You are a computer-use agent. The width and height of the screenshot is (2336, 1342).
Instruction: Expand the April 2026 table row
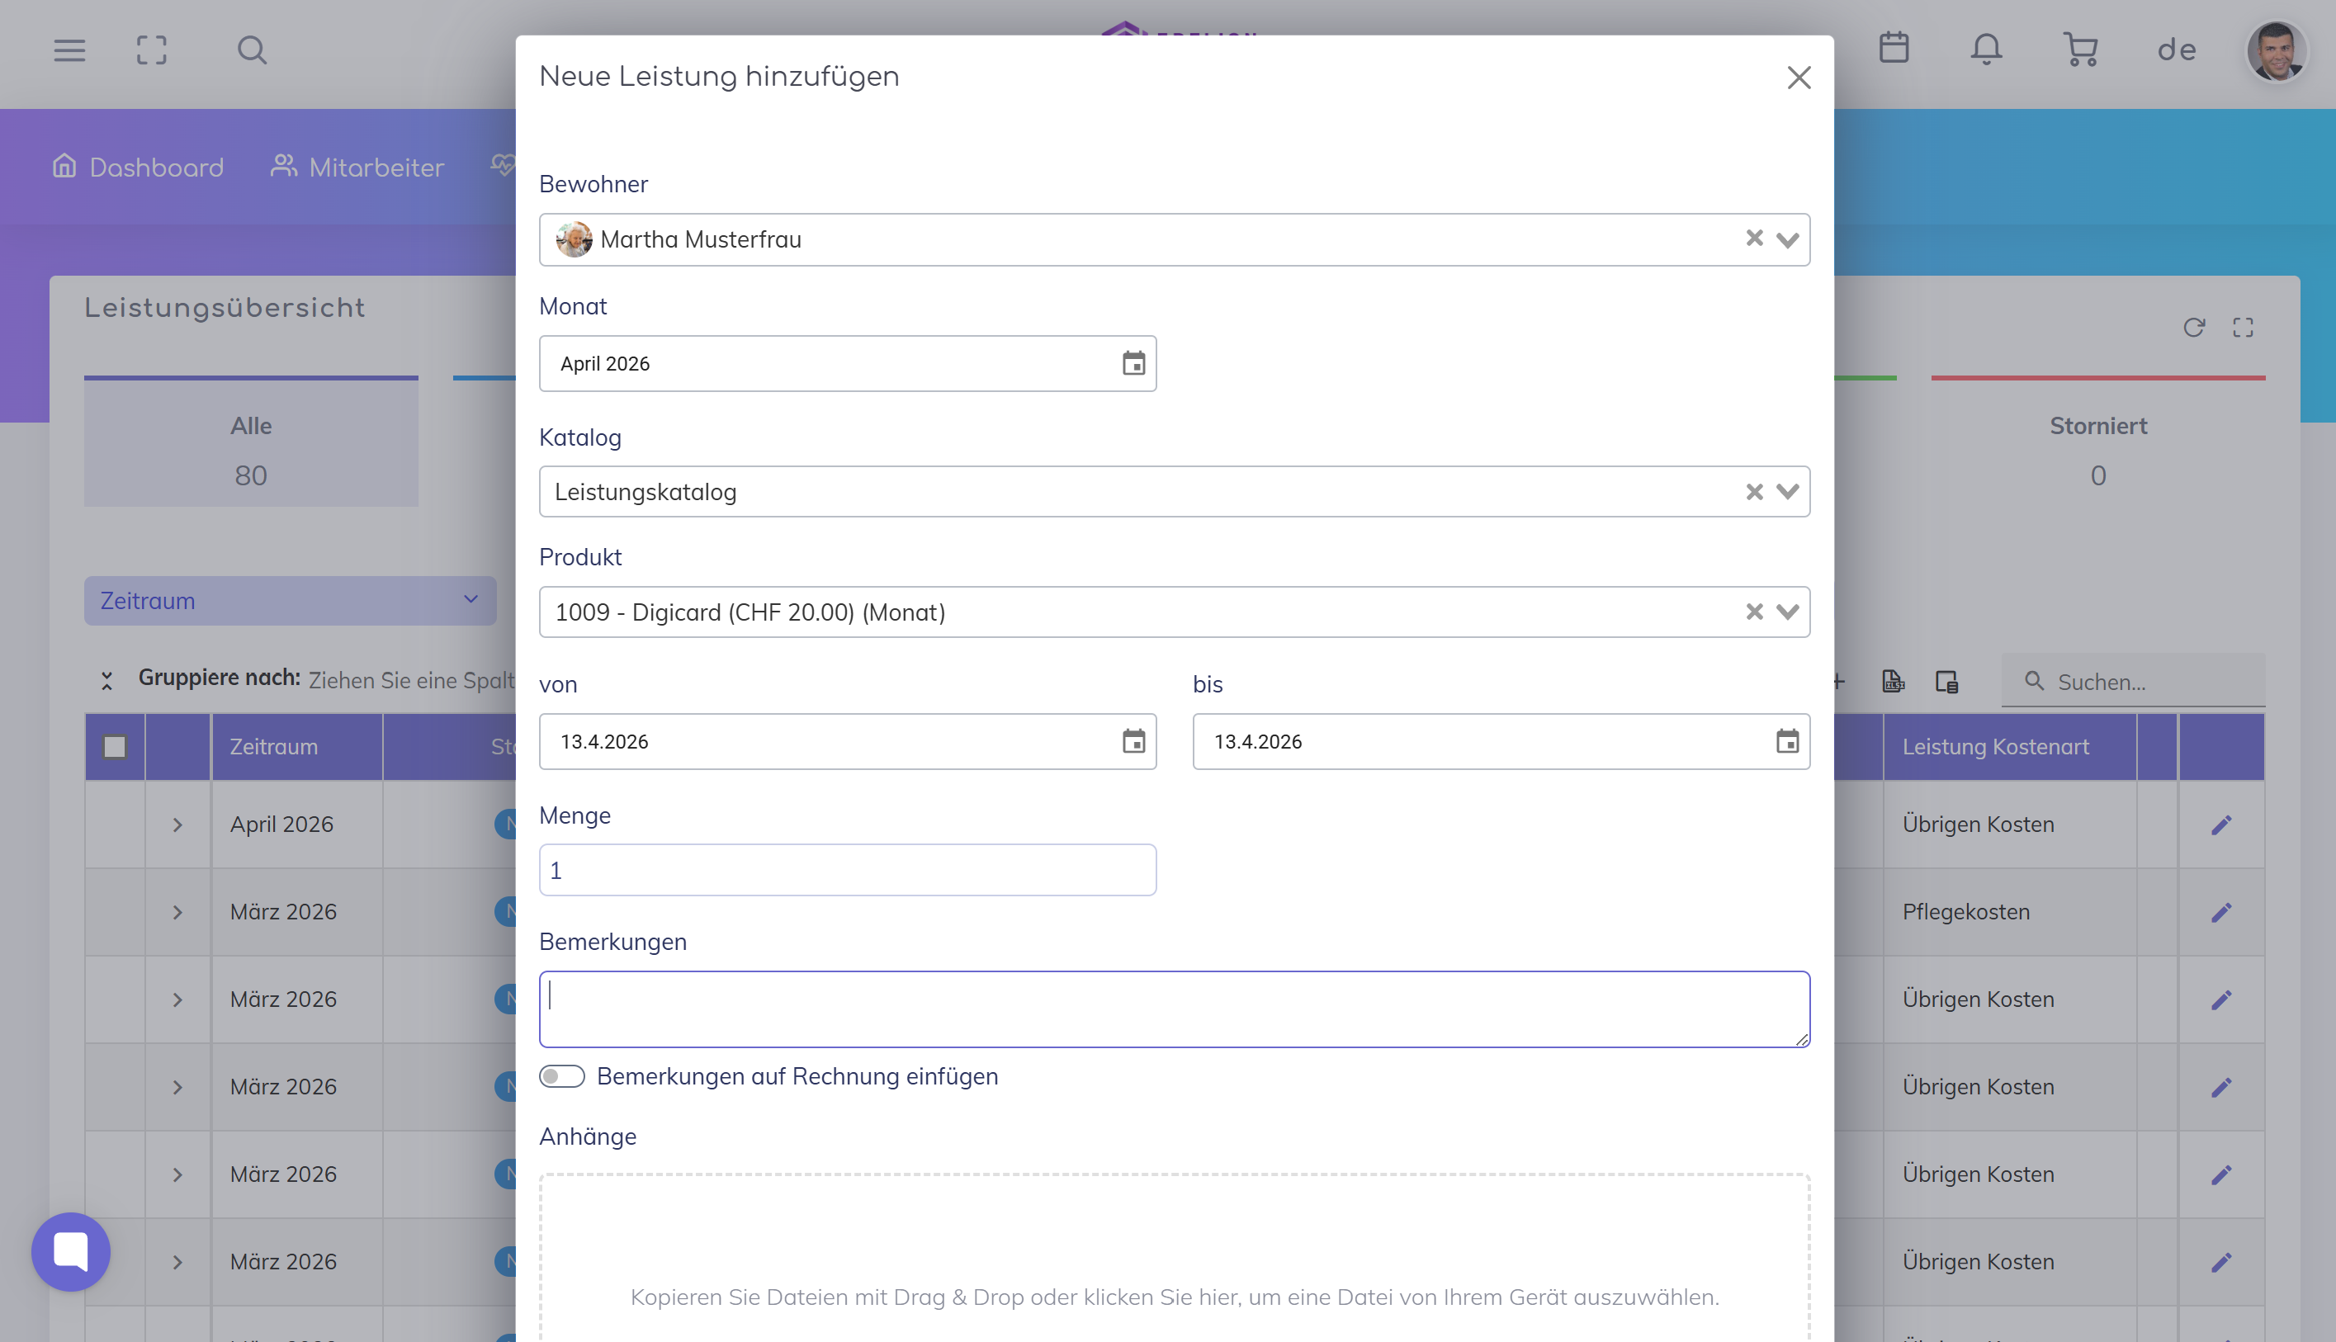coord(177,825)
